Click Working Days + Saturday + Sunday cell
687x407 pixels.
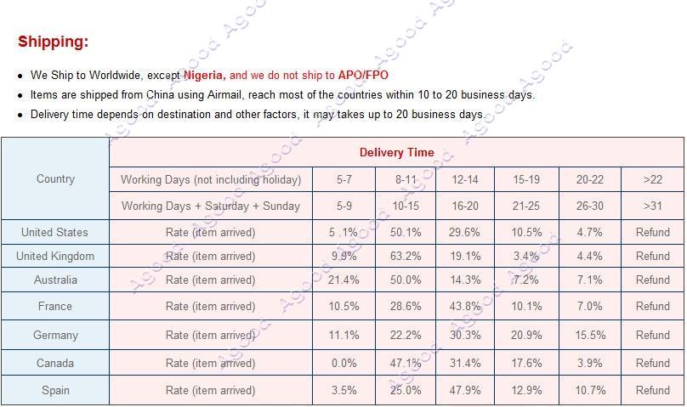tap(211, 206)
